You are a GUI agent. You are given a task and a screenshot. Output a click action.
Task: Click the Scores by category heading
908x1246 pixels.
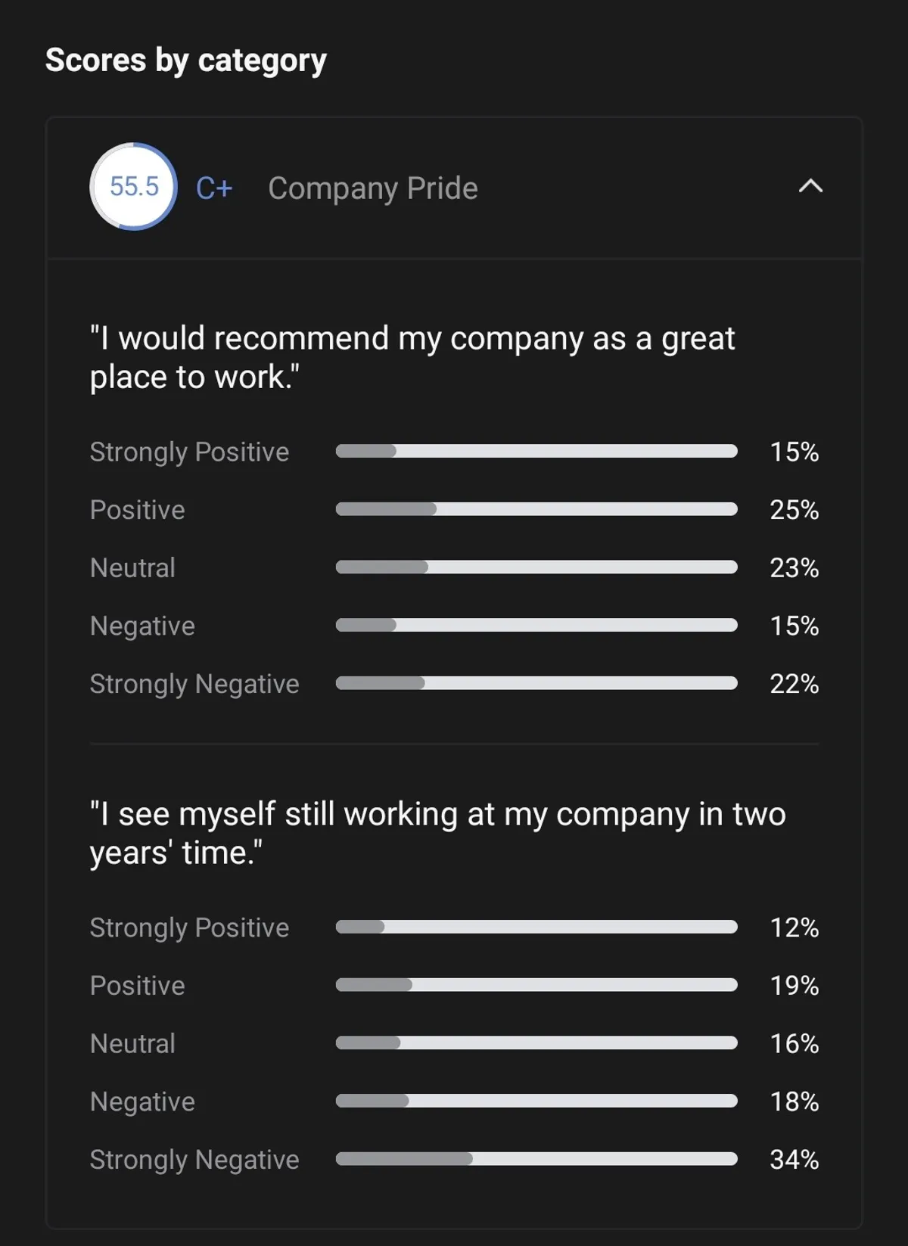click(186, 61)
